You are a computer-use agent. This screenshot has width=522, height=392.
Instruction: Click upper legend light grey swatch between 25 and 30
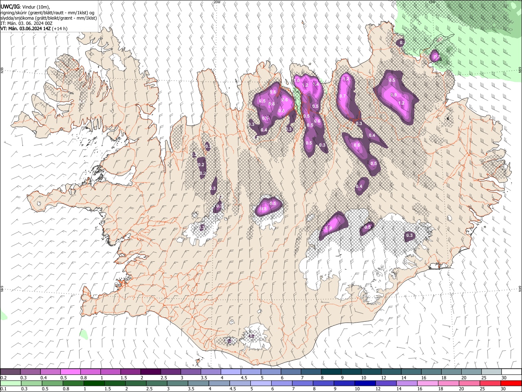click(491, 372)
